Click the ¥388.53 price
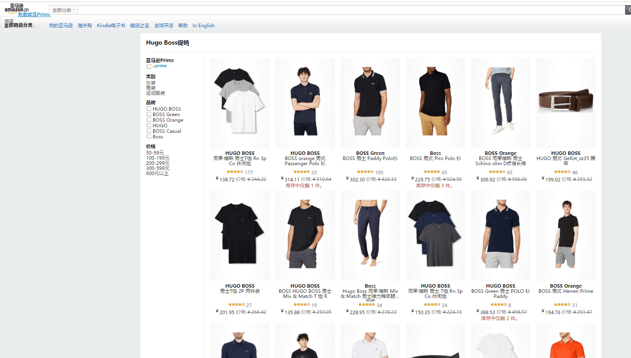Screen dimensions: 631x358 [x=486, y=312]
